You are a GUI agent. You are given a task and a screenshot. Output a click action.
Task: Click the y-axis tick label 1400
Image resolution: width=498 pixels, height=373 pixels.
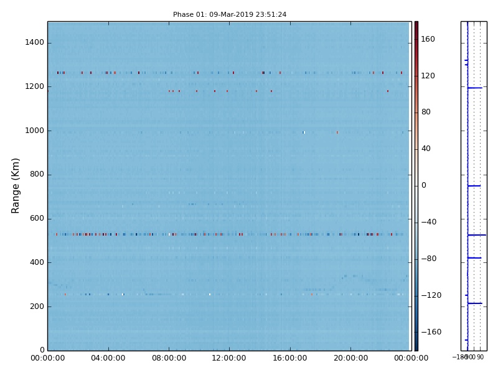click(35, 42)
